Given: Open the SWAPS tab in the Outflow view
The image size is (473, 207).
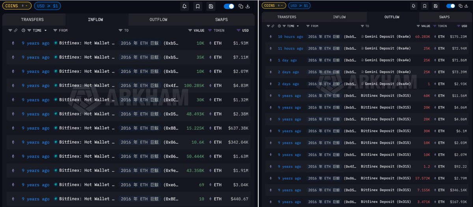Looking at the screenshot, I should point(445,17).
